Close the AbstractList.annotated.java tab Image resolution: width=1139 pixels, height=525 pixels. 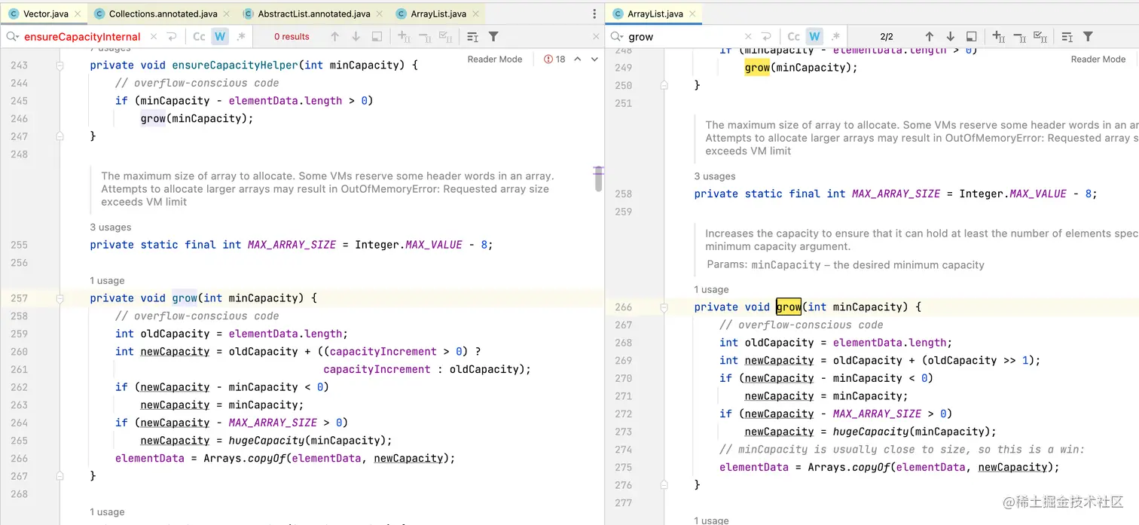380,14
